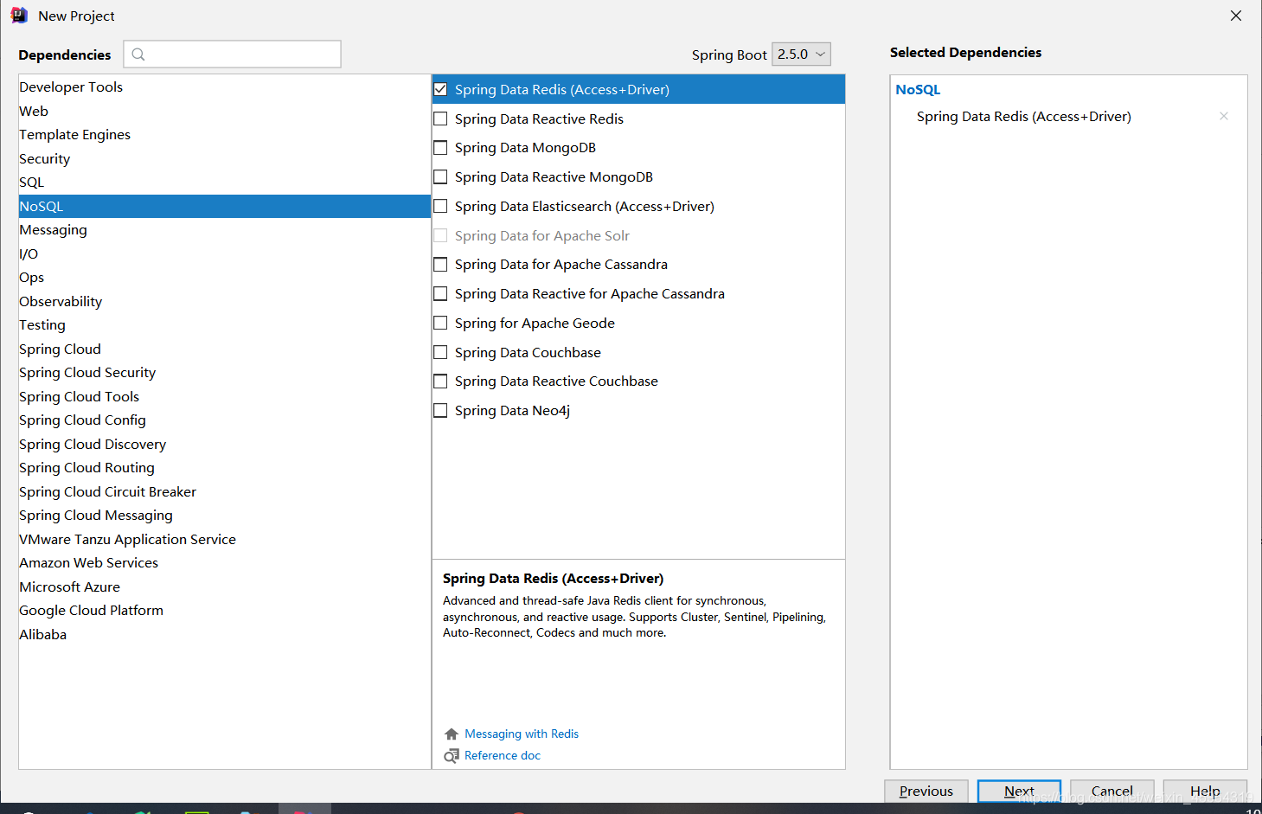1262x814 pixels.
Task: Open Amazon Web Services category
Action: [225, 562]
